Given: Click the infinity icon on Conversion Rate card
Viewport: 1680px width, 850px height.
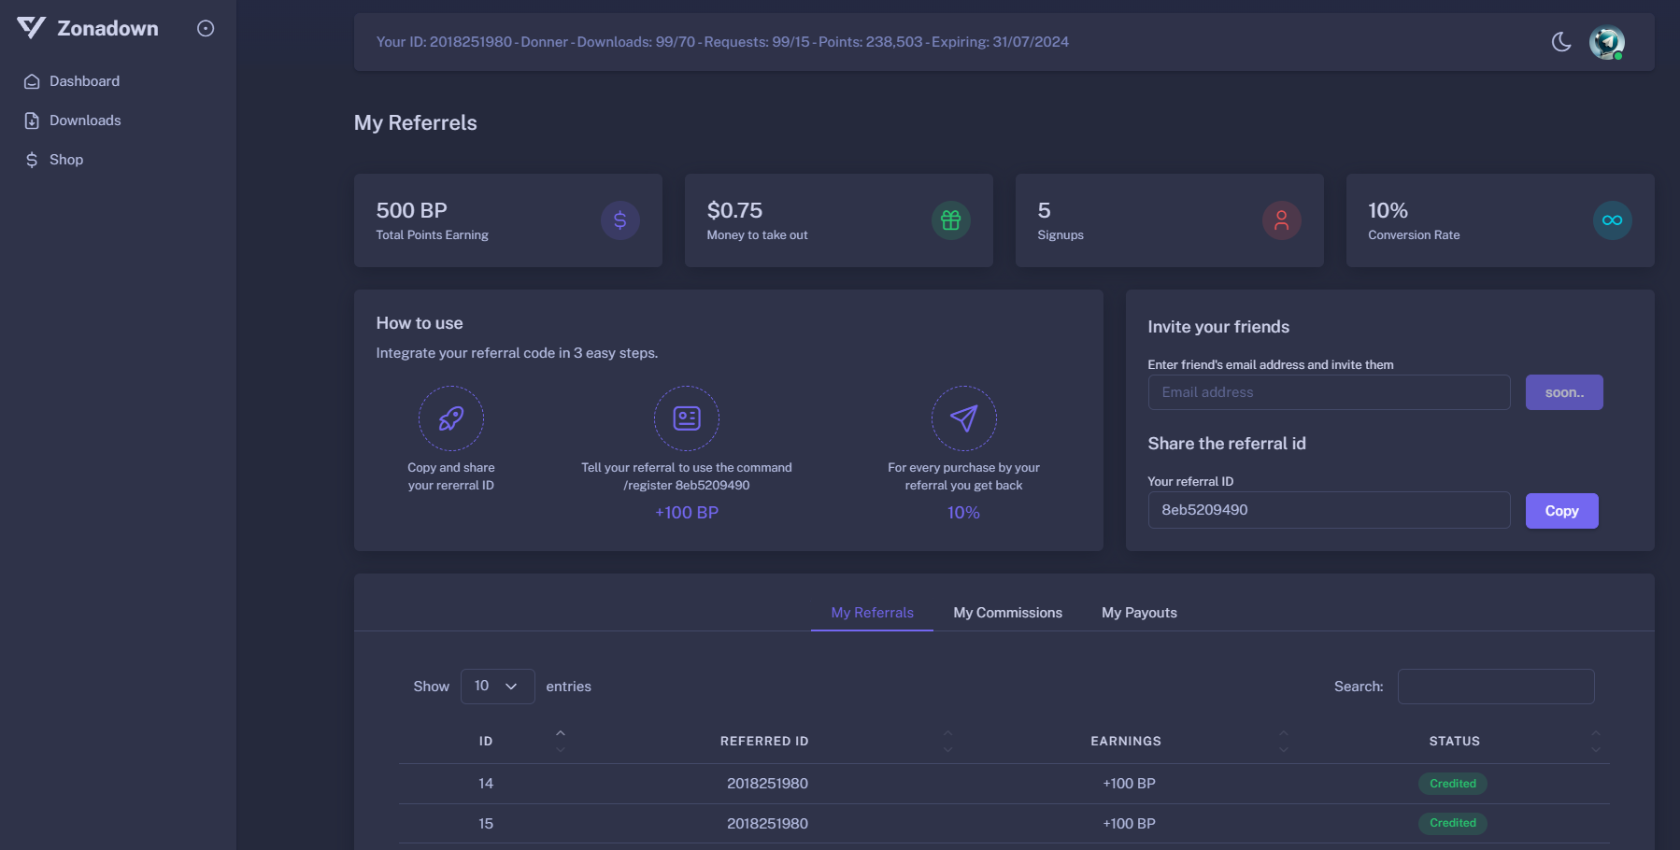Looking at the screenshot, I should pyautogui.click(x=1613, y=220).
